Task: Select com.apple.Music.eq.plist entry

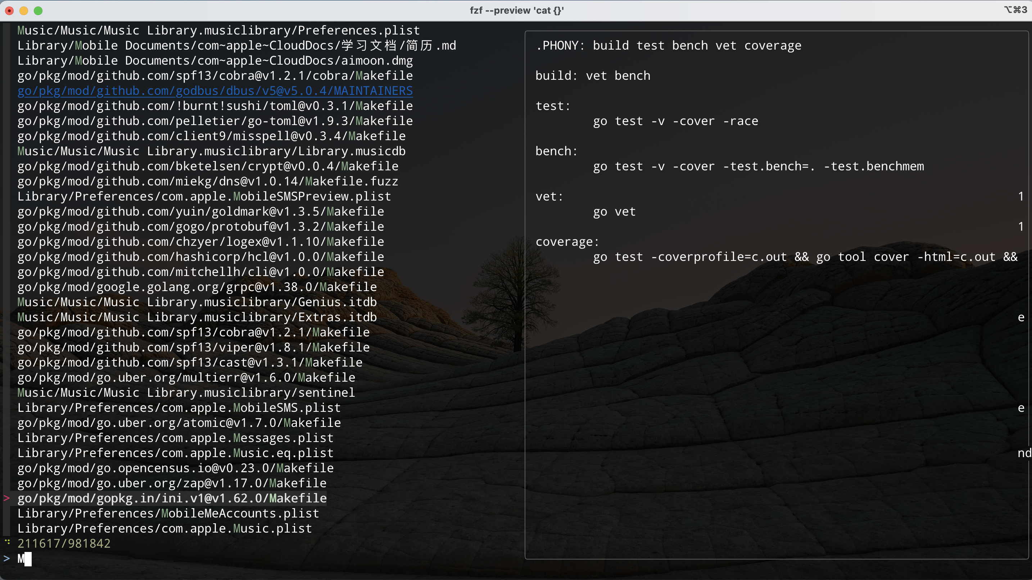Action: coord(175,453)
